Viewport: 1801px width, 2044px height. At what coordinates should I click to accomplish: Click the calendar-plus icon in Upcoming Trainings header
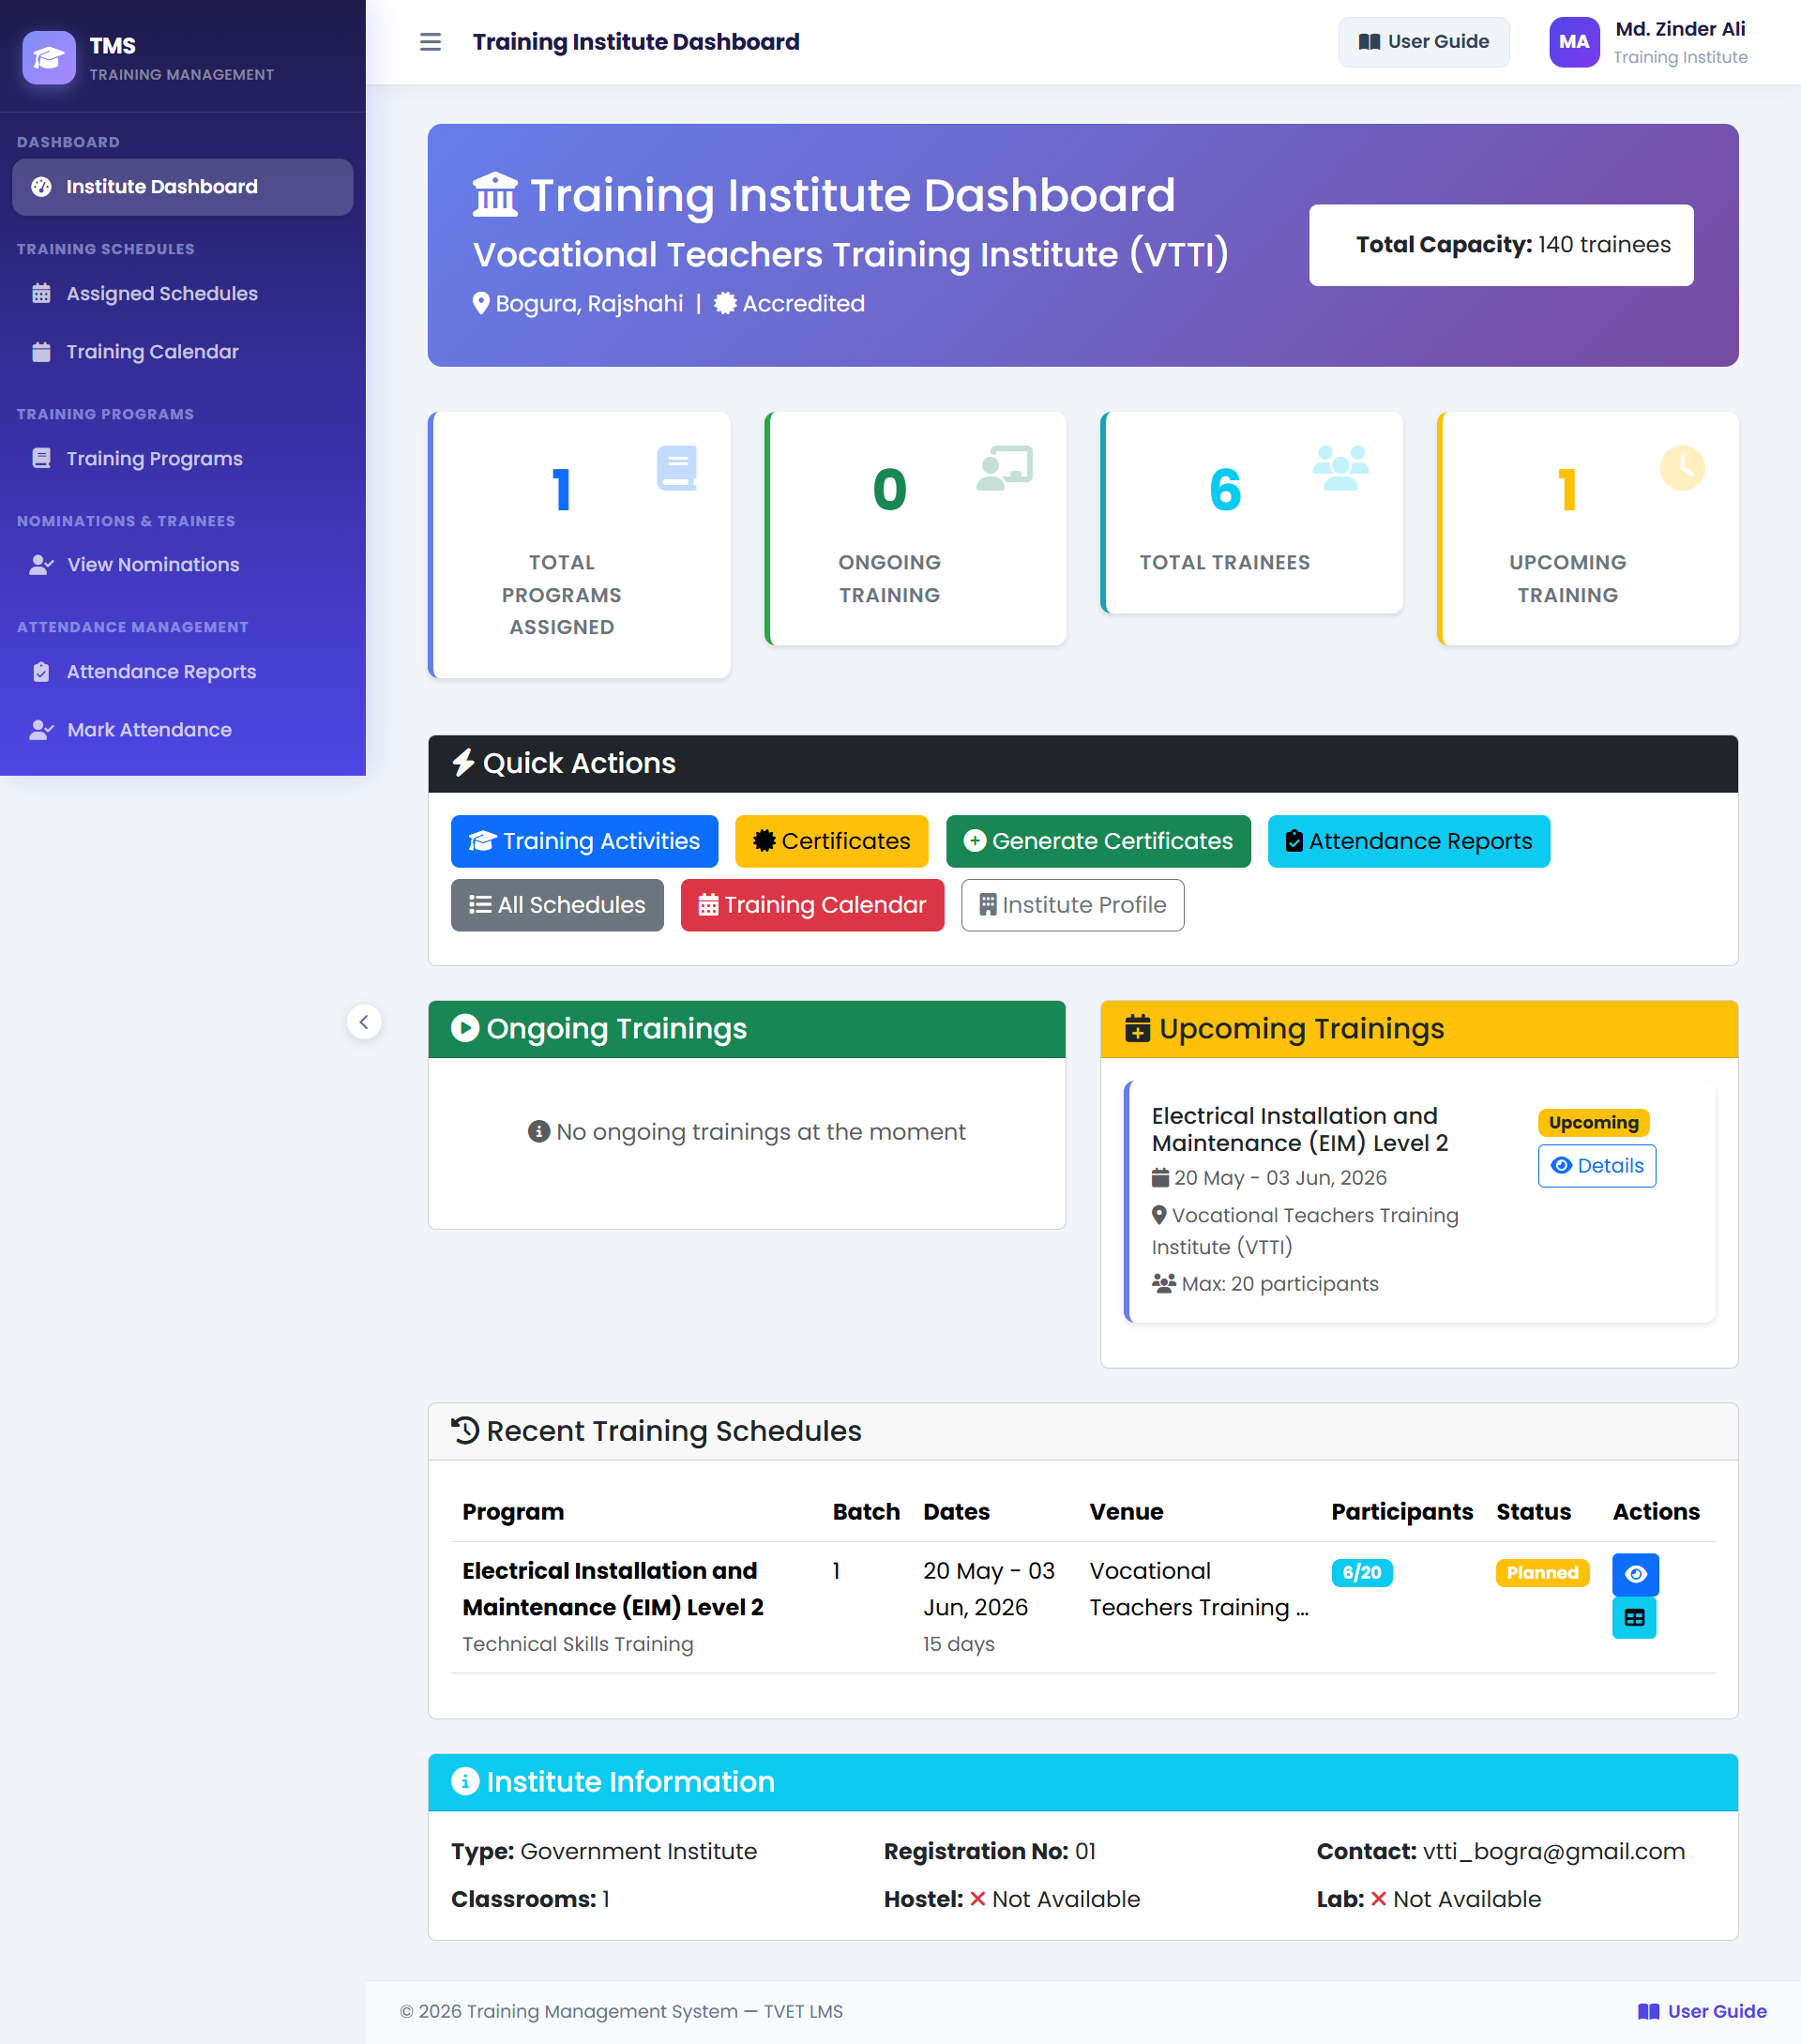[x=1137, y=1028]
